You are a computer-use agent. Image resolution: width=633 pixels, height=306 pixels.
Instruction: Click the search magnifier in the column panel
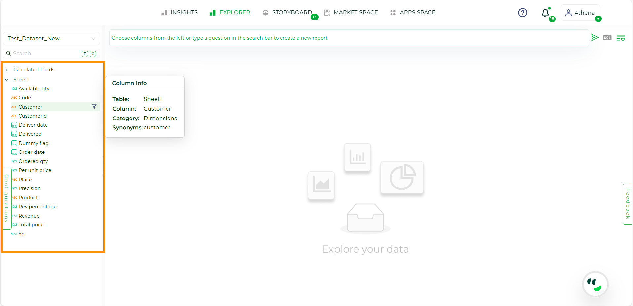9,53
